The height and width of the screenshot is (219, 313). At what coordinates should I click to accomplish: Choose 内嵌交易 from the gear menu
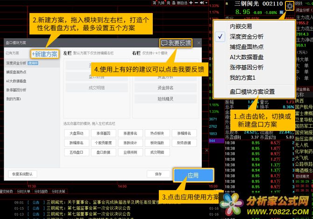255,26
